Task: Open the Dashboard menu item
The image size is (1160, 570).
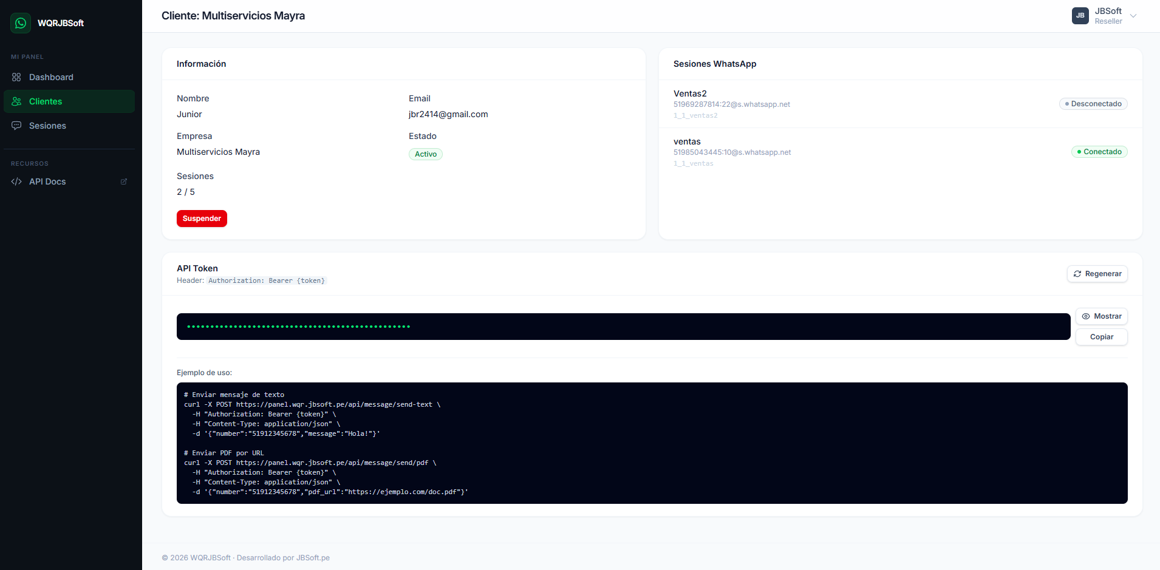Action: (x=51, y=77)
